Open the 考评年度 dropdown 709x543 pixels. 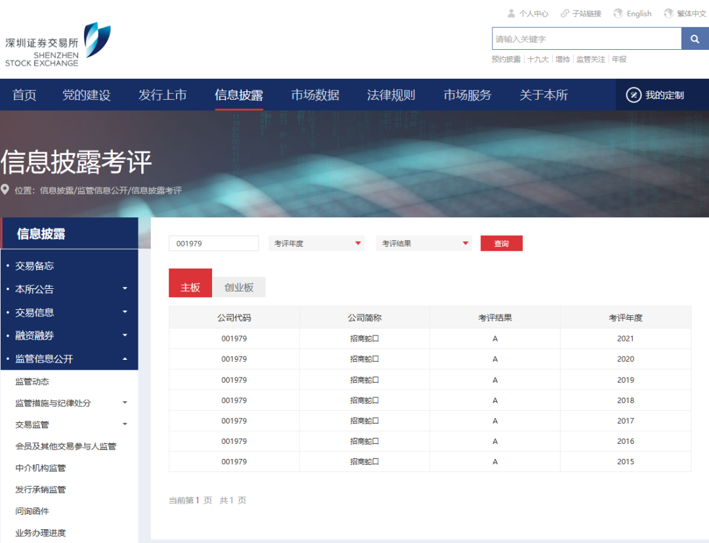(x=316, y=243)
